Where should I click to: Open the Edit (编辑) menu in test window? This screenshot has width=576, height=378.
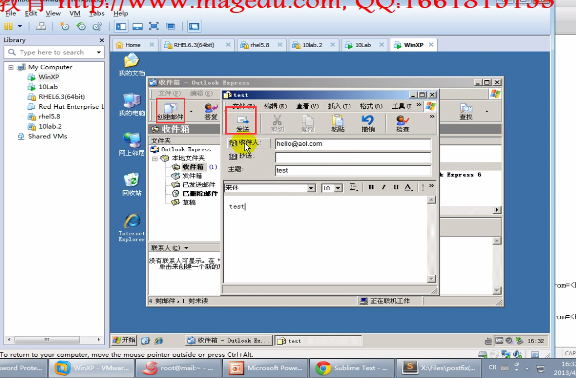point(275,106)
